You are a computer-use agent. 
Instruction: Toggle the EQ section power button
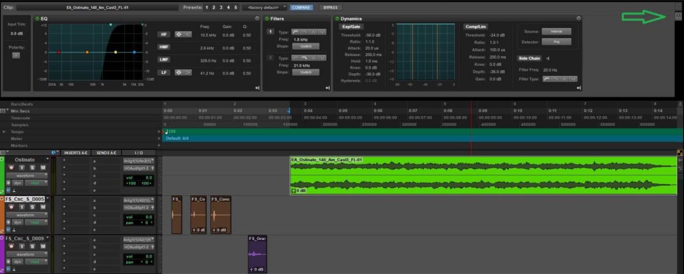coord(36,19)
